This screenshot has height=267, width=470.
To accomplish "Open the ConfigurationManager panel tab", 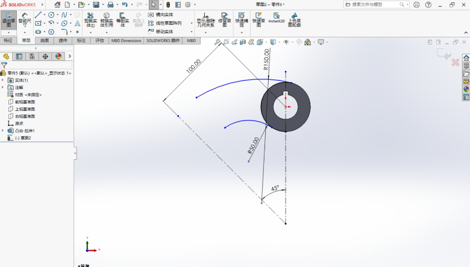I will 32,56.
